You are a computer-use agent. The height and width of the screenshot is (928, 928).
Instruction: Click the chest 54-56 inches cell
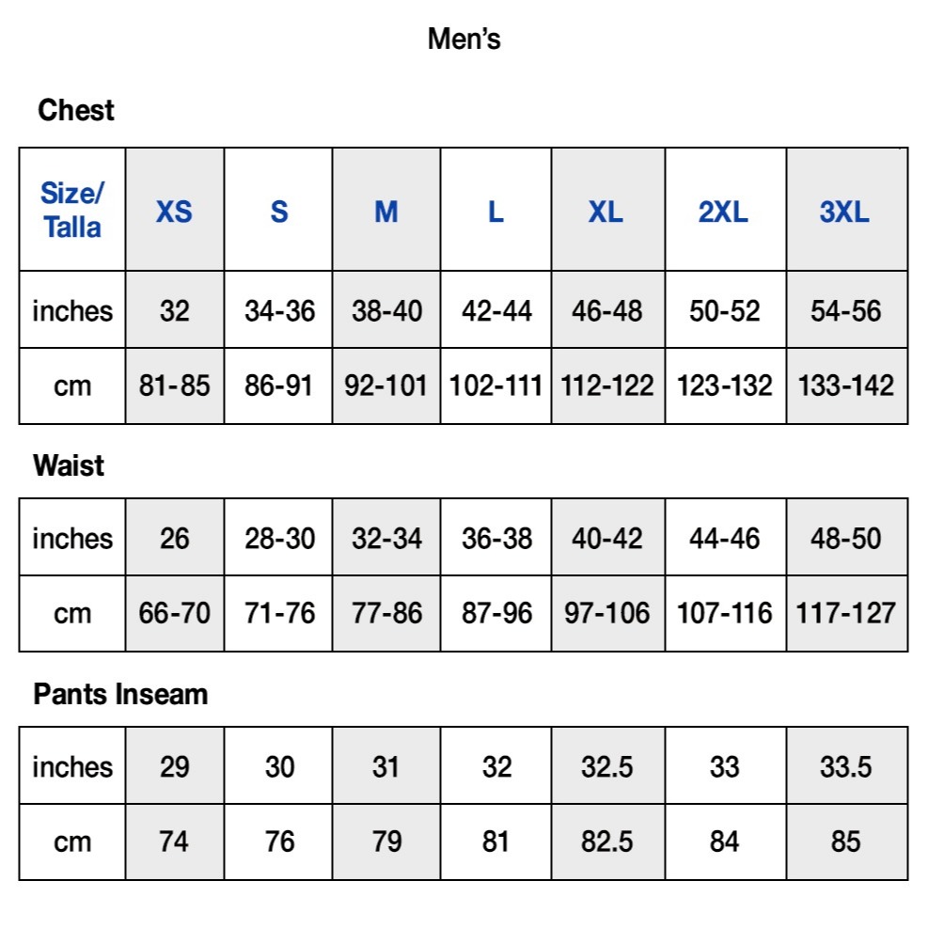tap(845, 310)
